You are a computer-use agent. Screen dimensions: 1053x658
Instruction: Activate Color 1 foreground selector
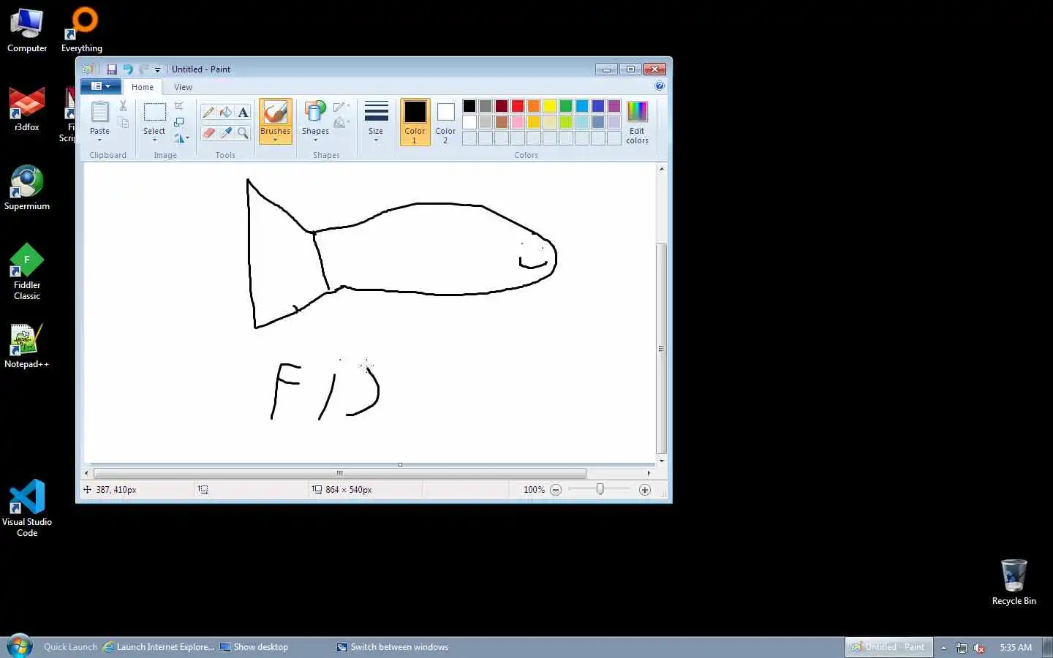415,122
